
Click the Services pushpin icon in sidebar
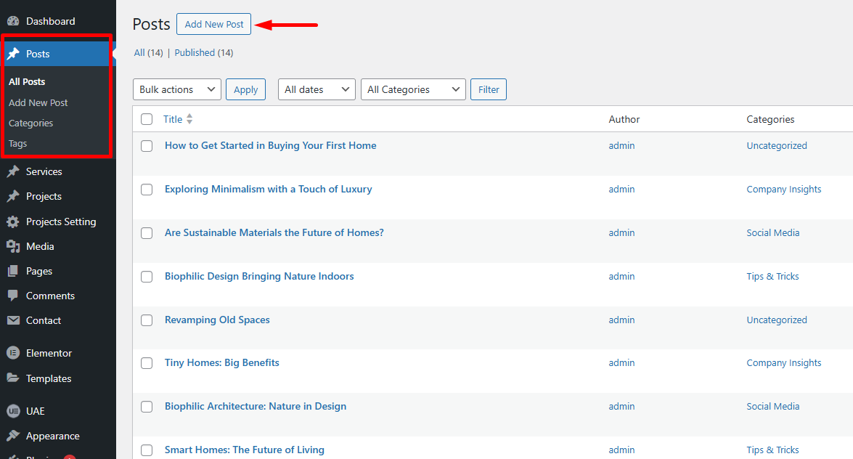[13, 172]
